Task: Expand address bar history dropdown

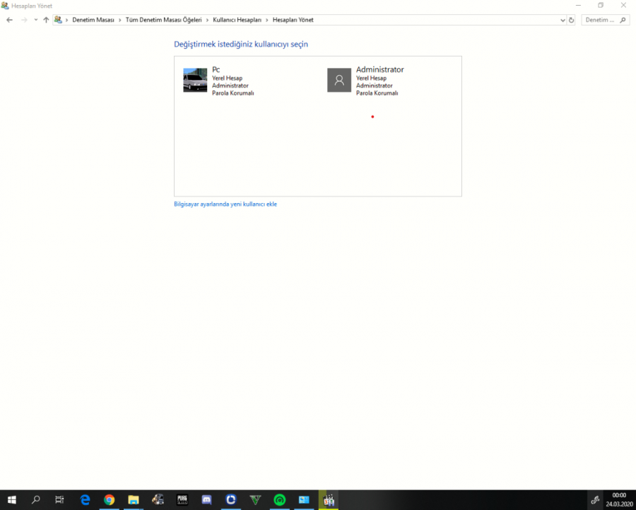Action: (563, 20)
